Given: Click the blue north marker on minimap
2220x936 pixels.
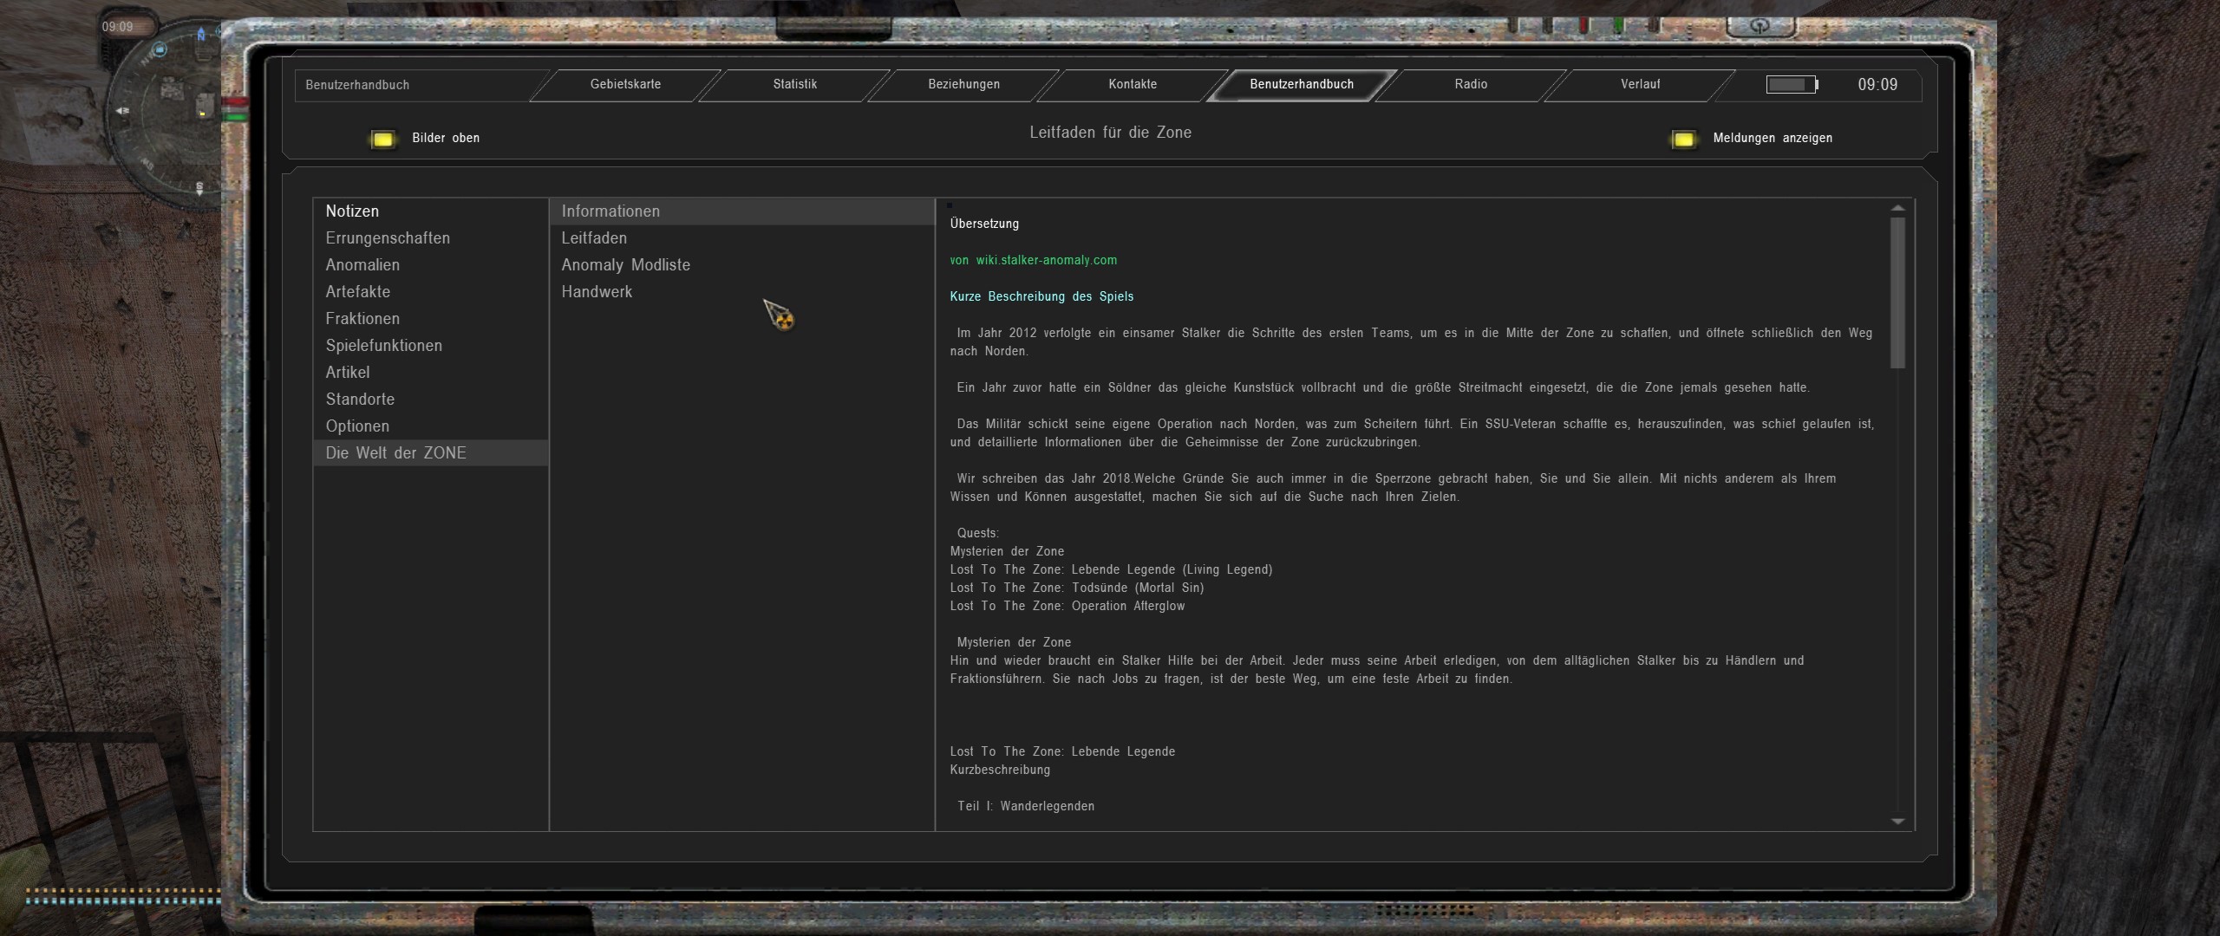Looking at the screenshot, I should point(201,35).
